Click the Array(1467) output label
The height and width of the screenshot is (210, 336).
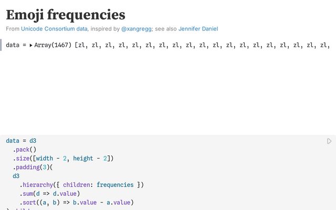click(x=53, y=45)
